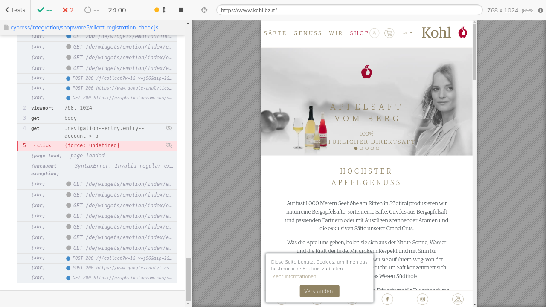The height and width of the screenshot is (307, 546).
Task: Click the viewport info icon
Action: click(x=540, y=10)
